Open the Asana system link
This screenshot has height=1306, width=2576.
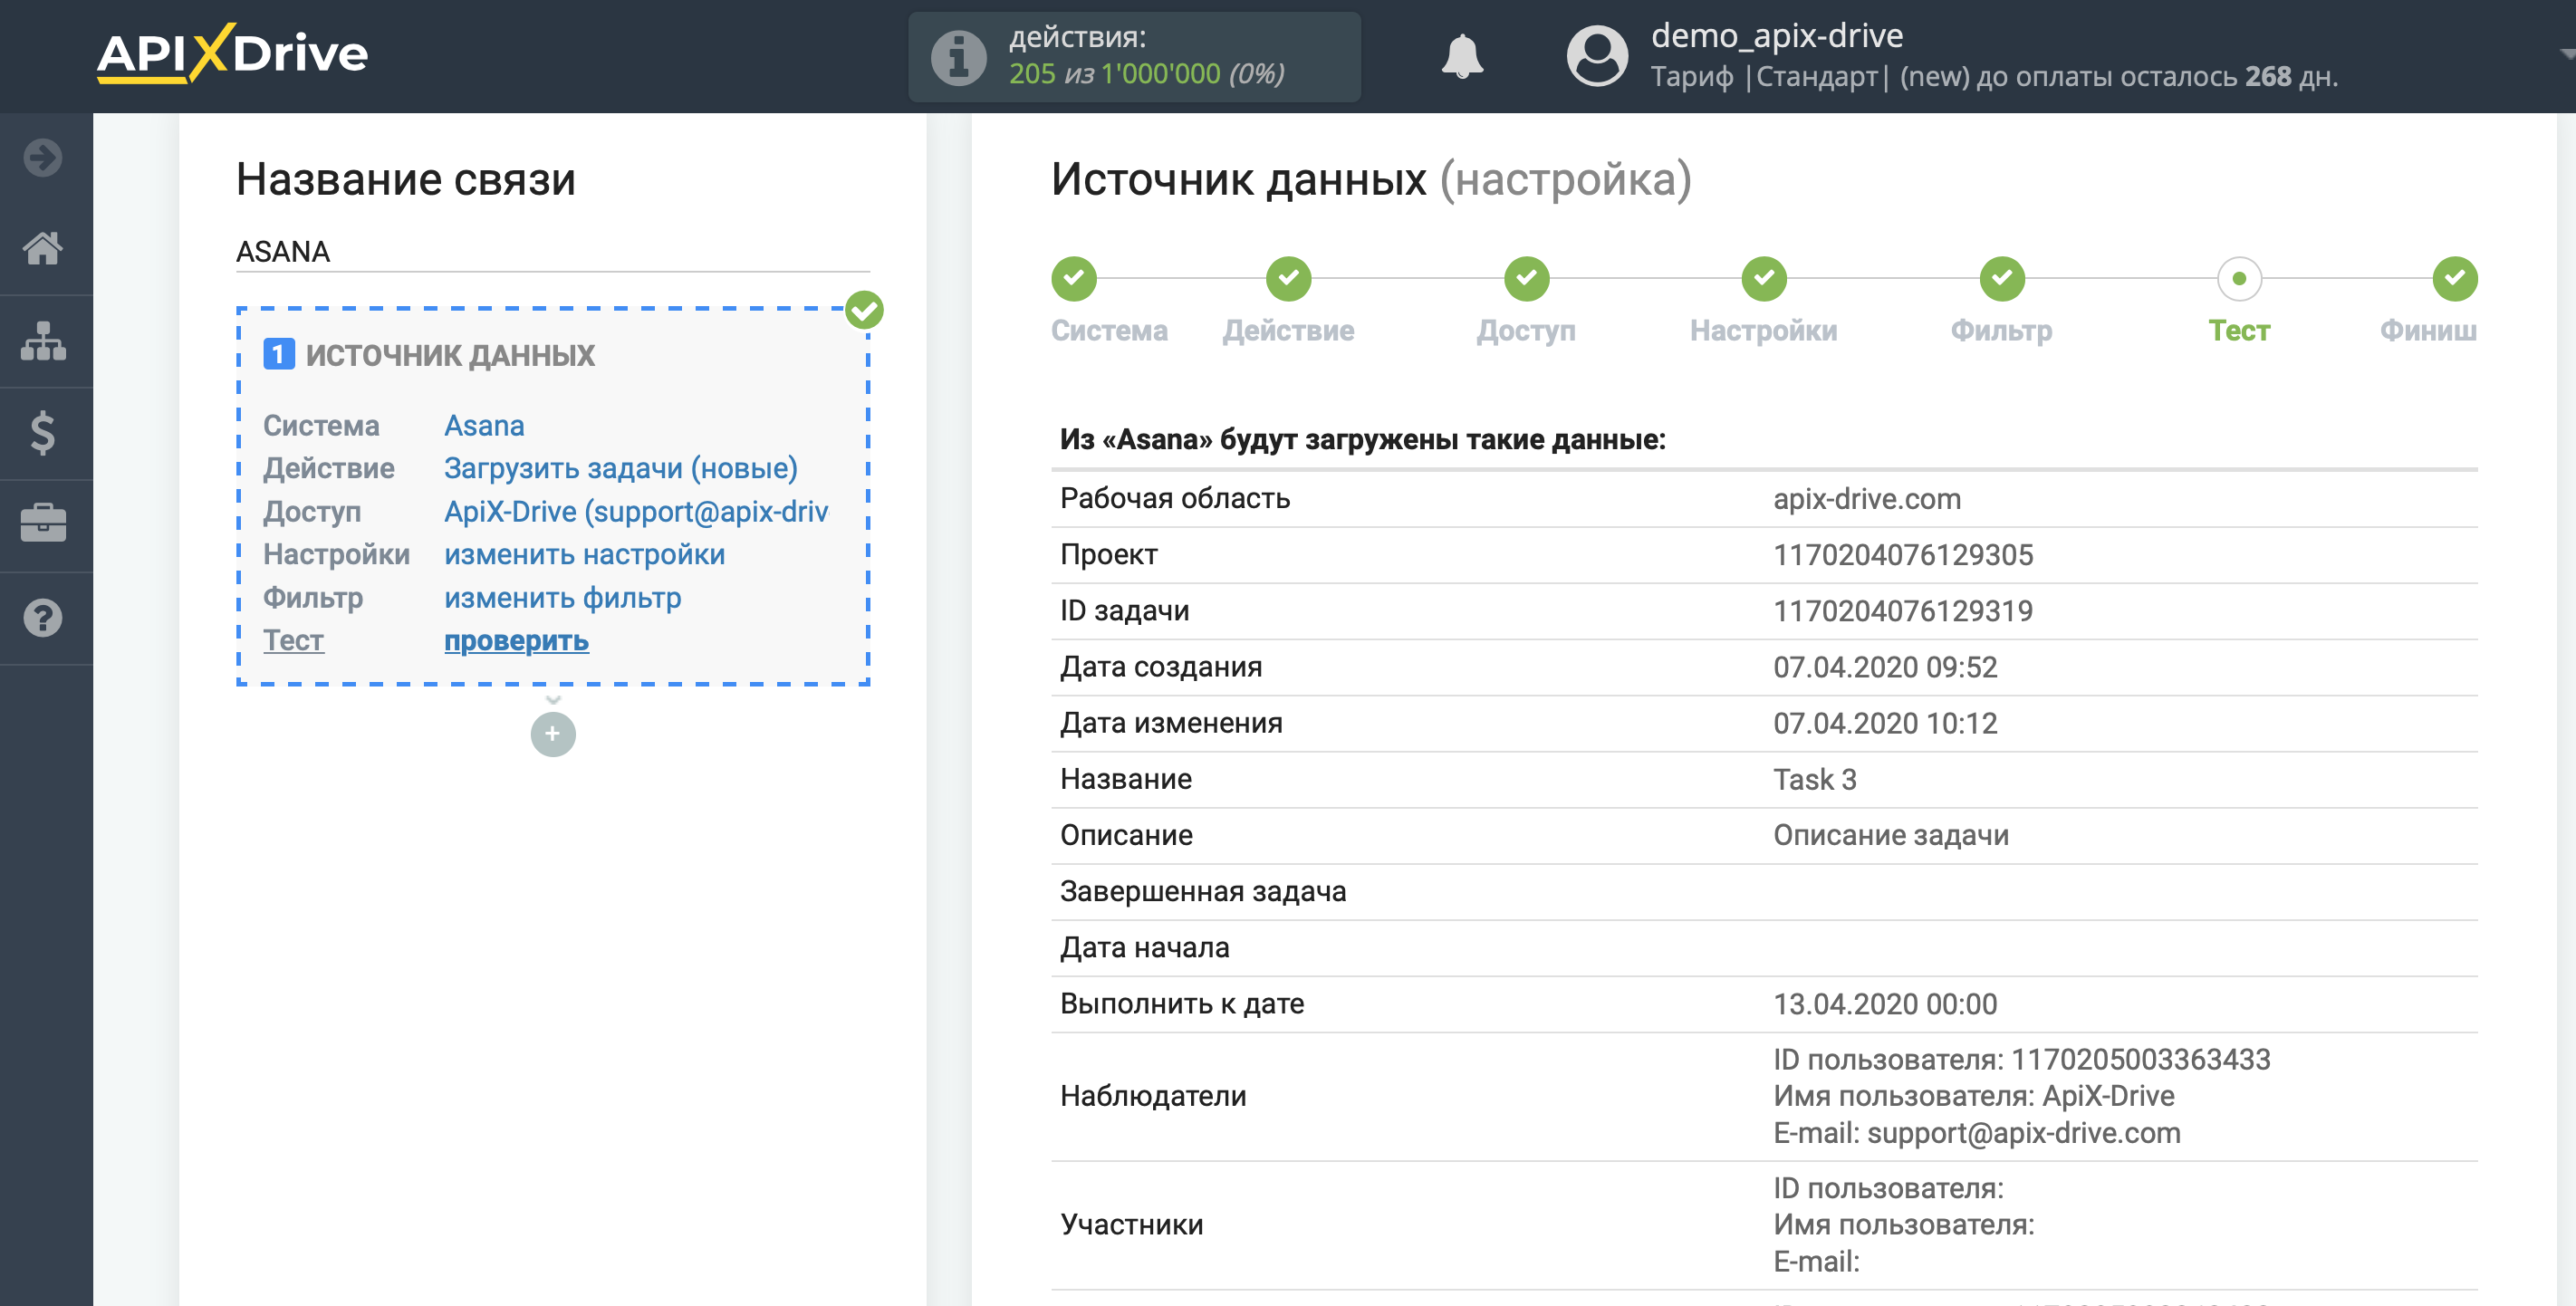click(484, 425)
